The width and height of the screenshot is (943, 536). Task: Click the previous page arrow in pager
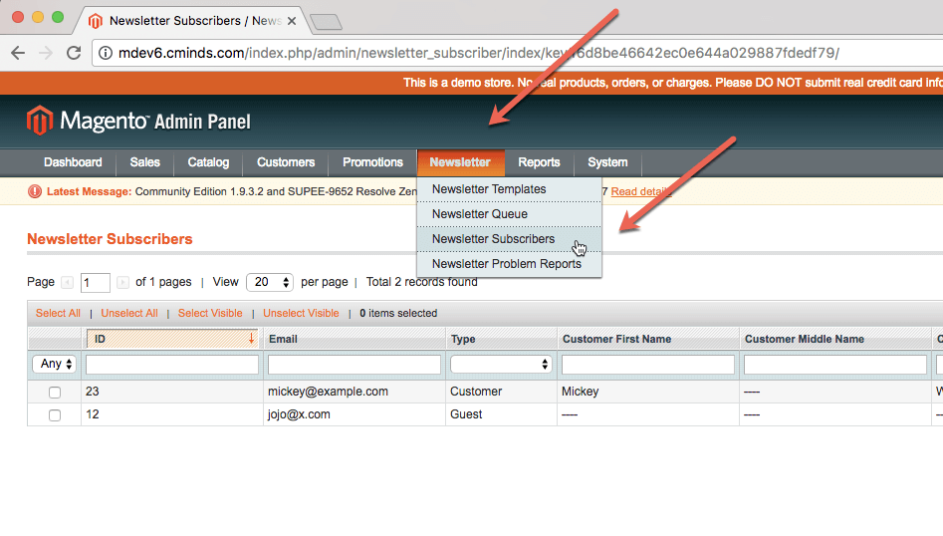(x=67, y=283)
